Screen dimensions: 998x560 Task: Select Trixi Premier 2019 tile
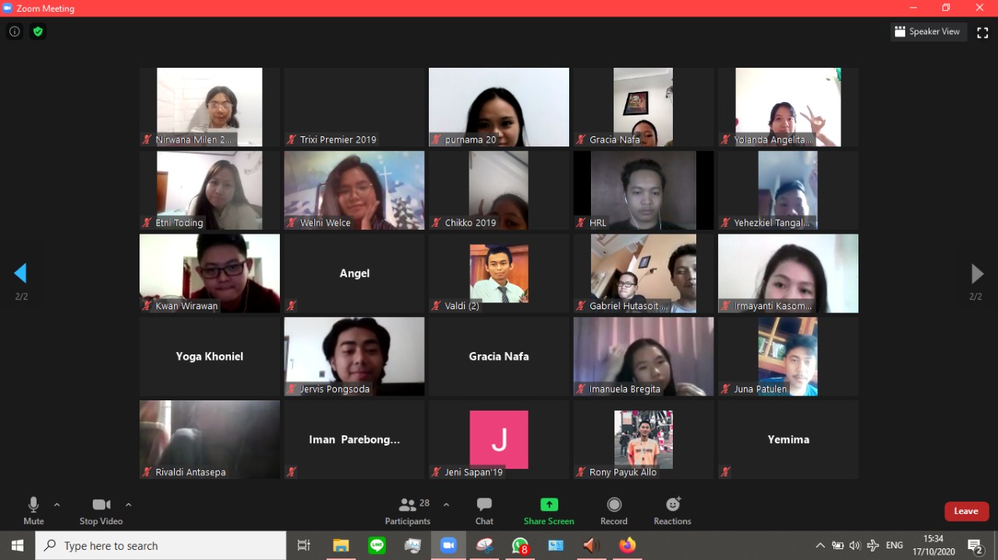[x=354, y=107]
